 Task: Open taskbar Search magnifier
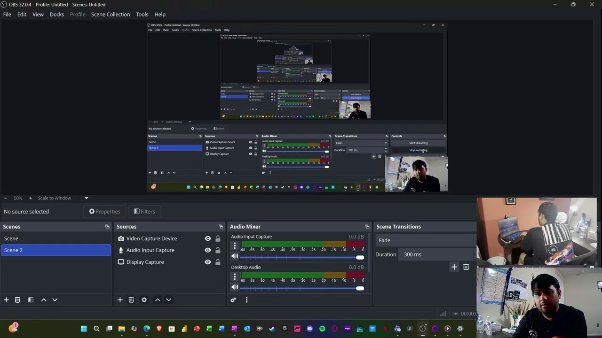[x=96, y=329]
